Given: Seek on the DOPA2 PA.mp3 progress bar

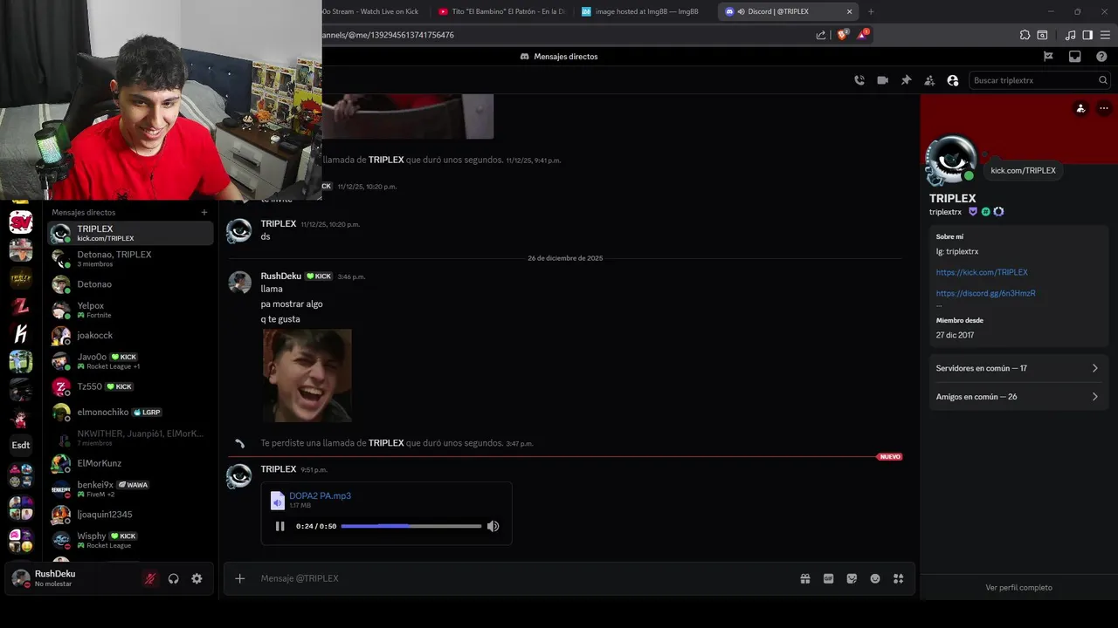Looking at the screenshot, I should 411,526.
